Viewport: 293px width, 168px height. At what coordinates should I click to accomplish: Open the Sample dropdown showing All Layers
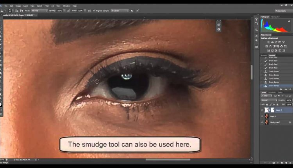click(x=120, y=11)
